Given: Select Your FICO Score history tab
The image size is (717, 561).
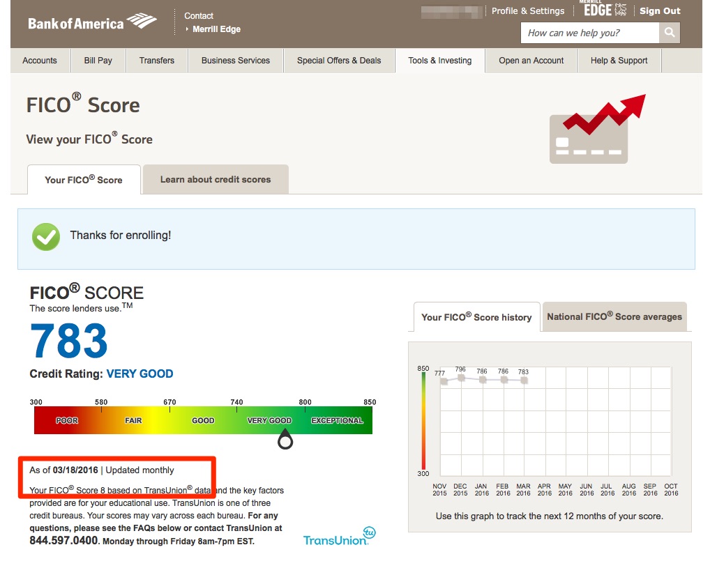Looking at the screenshot, I should [476, 317].
